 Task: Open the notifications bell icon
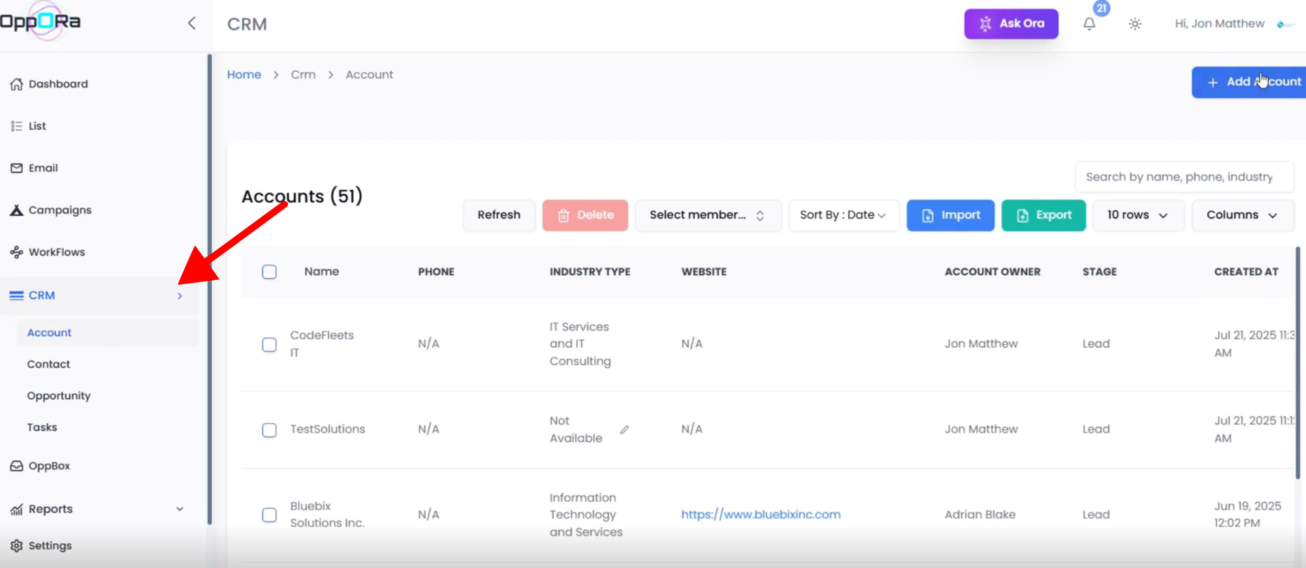coord(1089,24)
